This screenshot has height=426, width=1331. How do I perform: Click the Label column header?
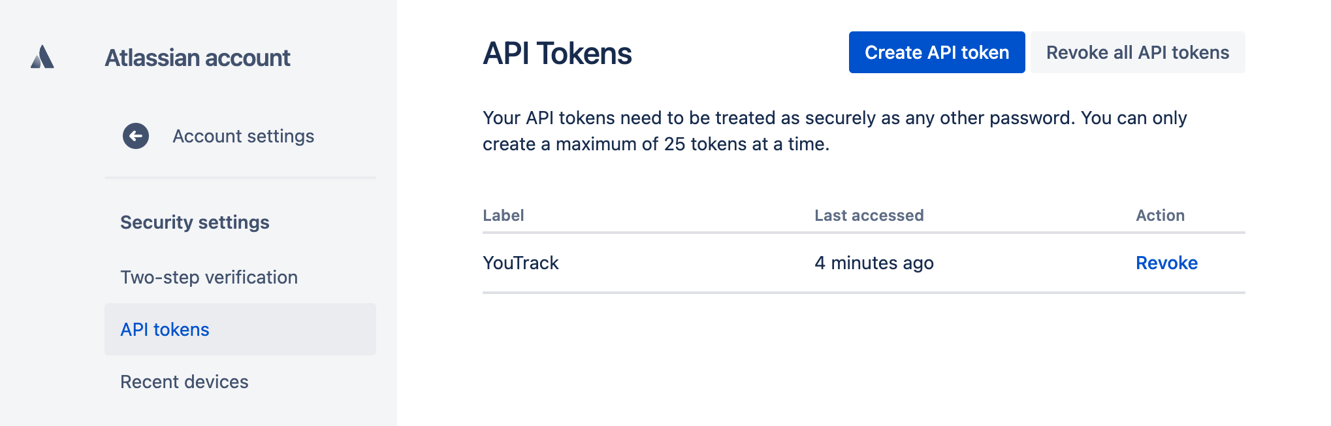click(503, 215)
